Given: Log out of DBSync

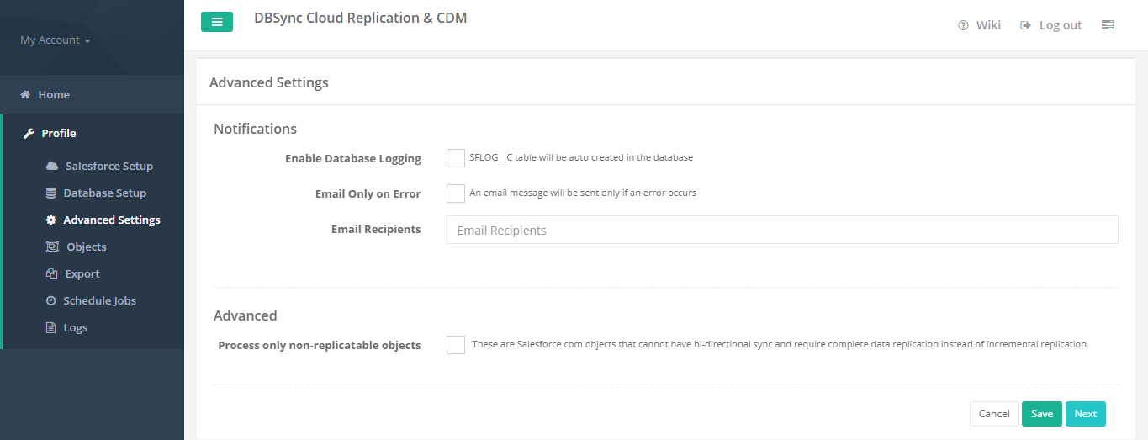Looking at the screenshot, I should pos(1051,25).
